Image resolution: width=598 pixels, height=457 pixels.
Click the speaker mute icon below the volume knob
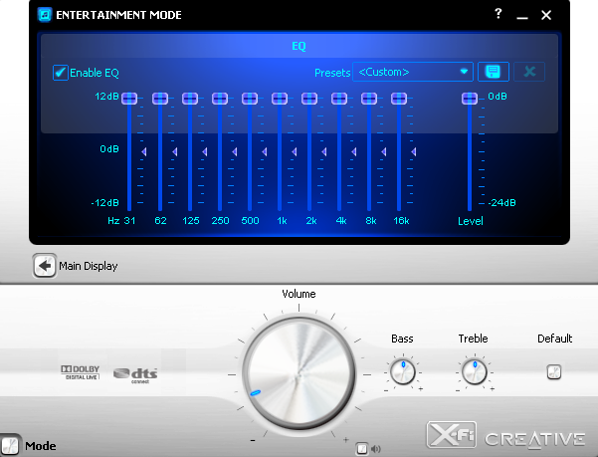[376, 449]
